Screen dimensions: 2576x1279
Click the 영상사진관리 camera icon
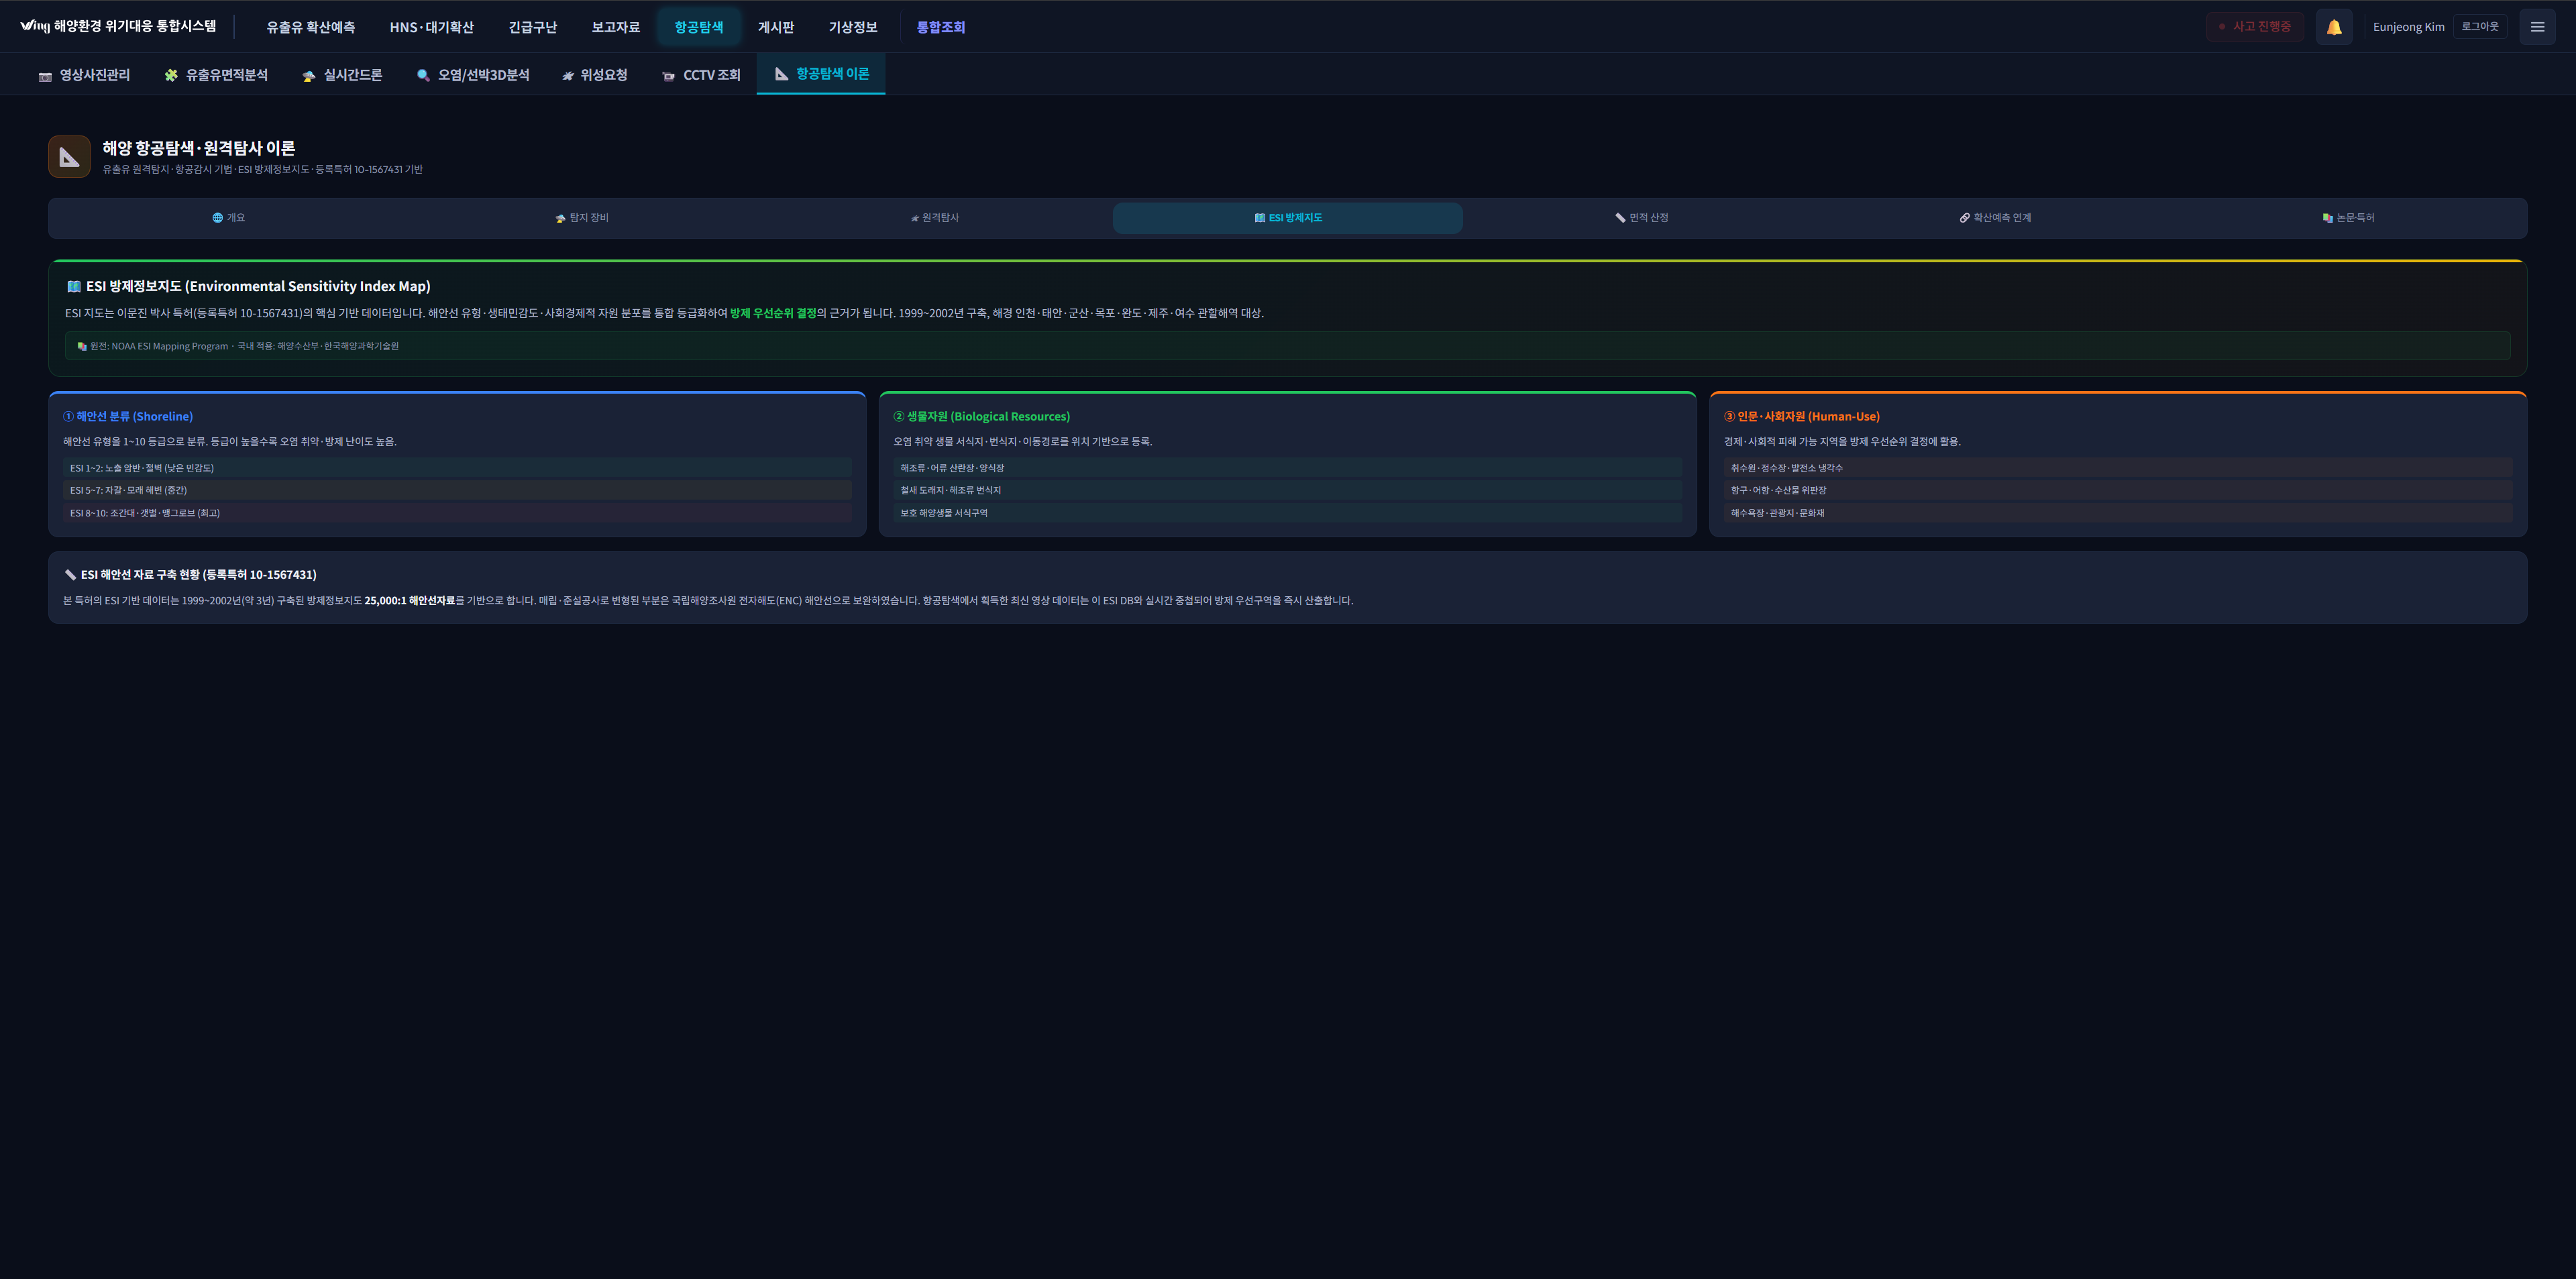pyautogui.click(x=45, y=76)
